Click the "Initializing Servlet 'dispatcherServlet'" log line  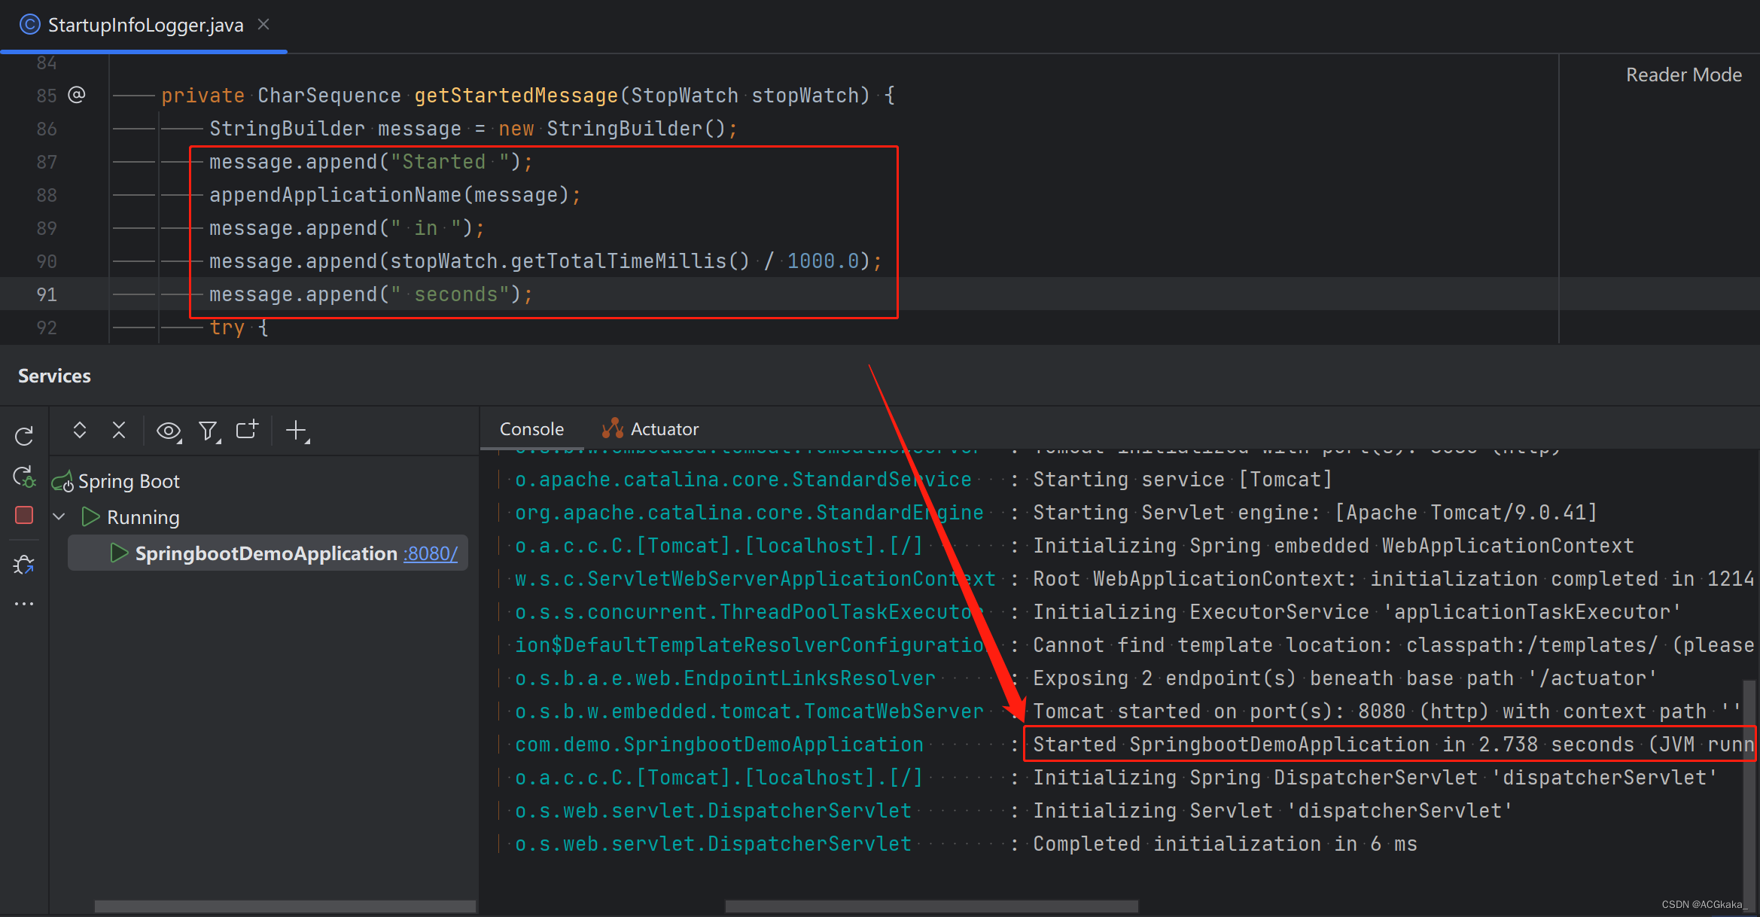pos(1272,811)
